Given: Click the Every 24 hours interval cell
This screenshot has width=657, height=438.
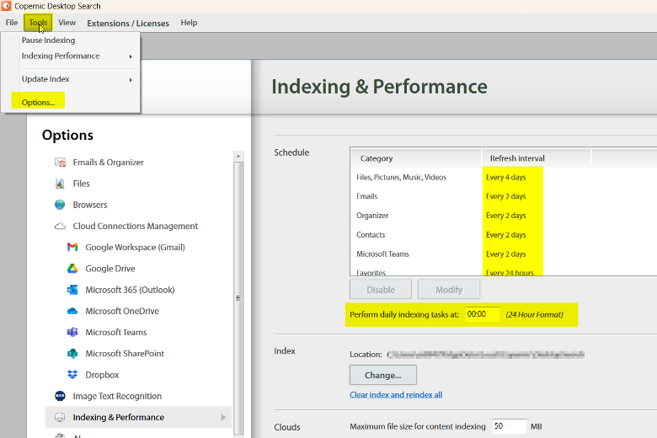Looking at the screenshot, I should point(510,272).
